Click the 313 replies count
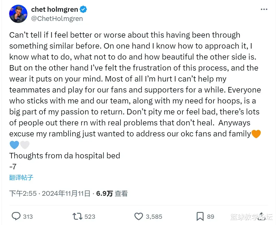Image resolution: width=276 pixels, height=225 pixels. tap(28, 217)
